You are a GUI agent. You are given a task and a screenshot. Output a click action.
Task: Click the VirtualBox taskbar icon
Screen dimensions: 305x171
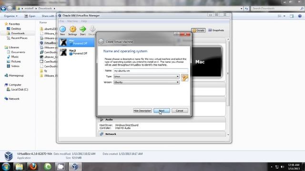(75, 167)
